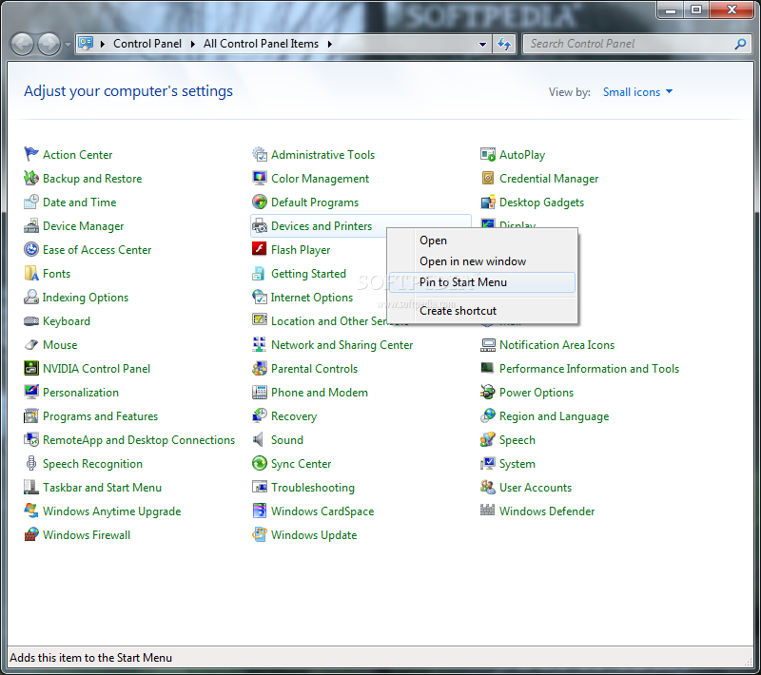Click the Network and Sharing Center icon
The height and width of the screenshot is (675, 761).
point(260,344)
